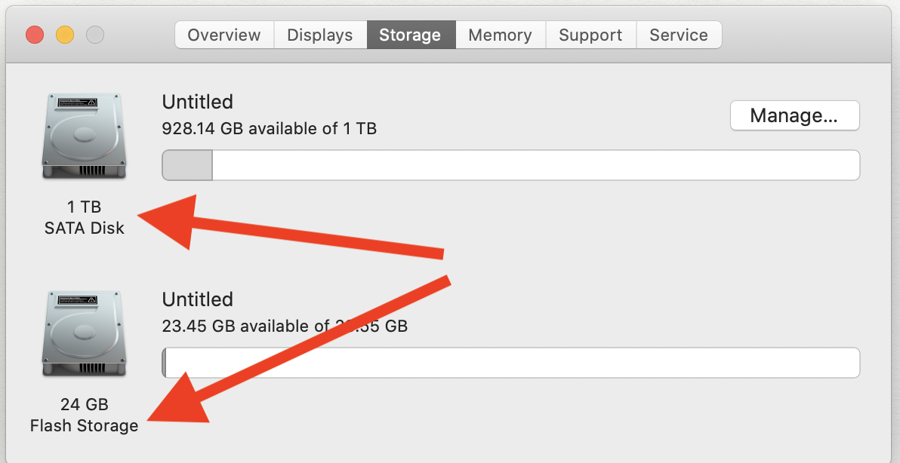Click the "928.14 GB available of 1 TB" text
The image size is (900, 463).
coord(270,128)
